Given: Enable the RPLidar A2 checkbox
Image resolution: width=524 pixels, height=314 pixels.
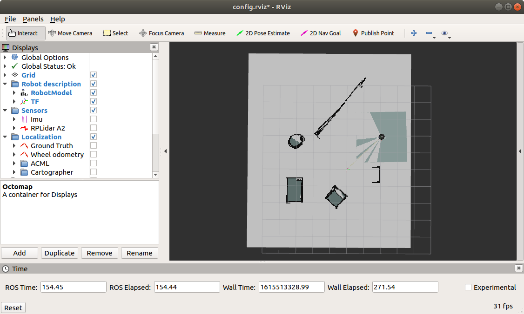Looking at the screenshot, I should 94,128.
